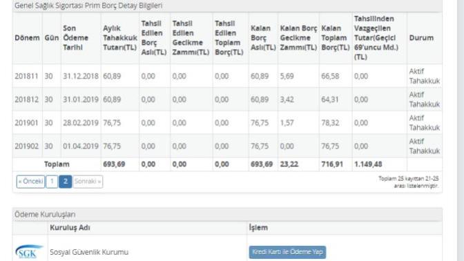The image size is (464, 261).
Task: Click remaining total debt 64,31
Action: click(330, 99)
